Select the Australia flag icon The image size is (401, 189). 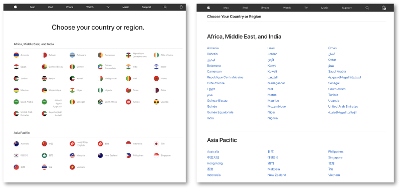(17, 144)
